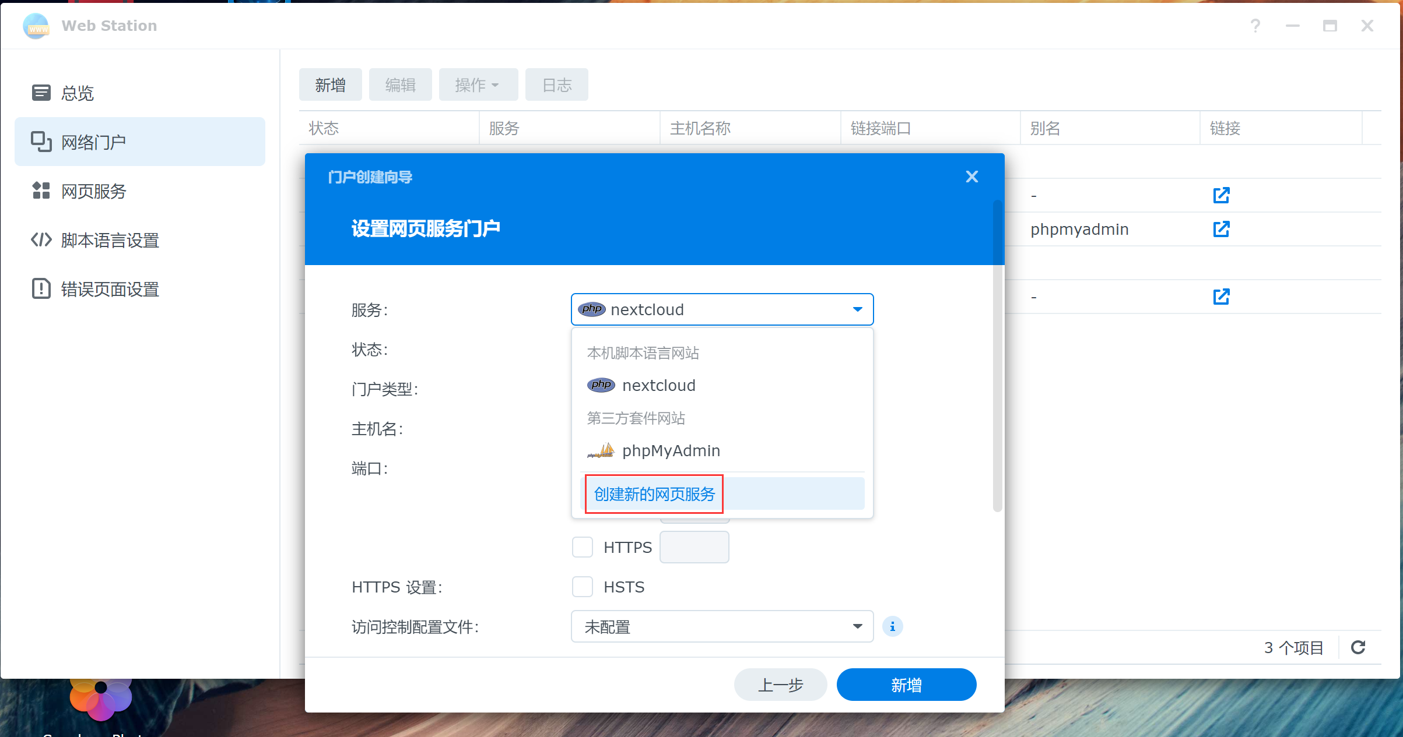Click the refresh icon beside 3 个项目
1403x737 pixels.
pyautogui.click(x=1358, y=647)
